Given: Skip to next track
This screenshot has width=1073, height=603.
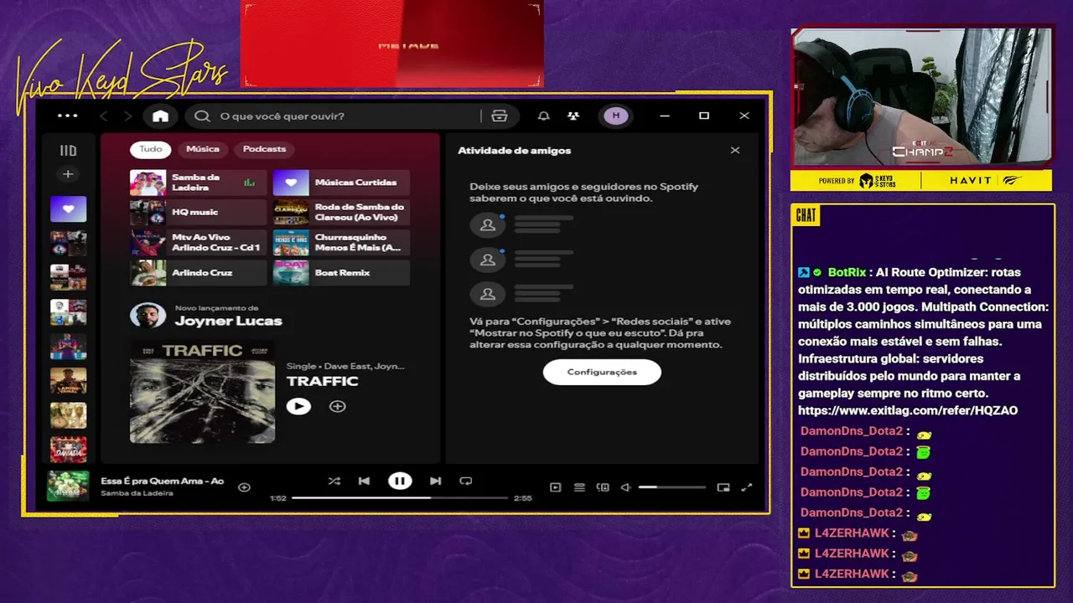Looking at the screenshot, I should coord(435,481).
